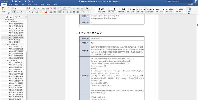Image resolution: width=198 pixels, height=100 pixels.
Task: Click the search in document field
Action: tap(179, 2)
